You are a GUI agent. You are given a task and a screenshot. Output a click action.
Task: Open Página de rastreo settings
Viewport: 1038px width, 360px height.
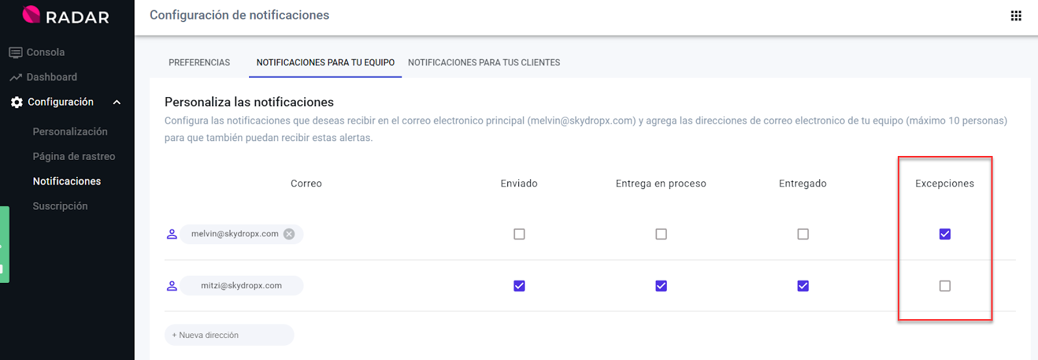pos(74,157)
